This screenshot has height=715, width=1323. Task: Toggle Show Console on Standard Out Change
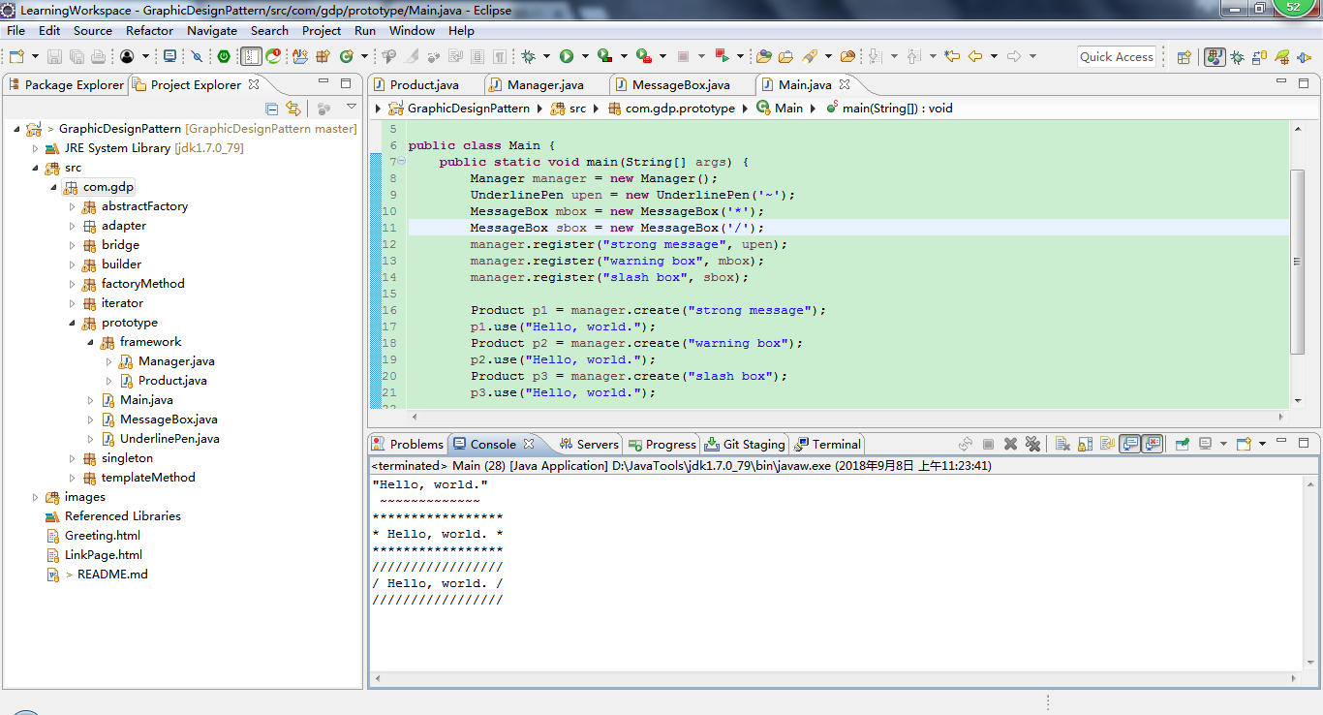click(x=1130, y=443)
